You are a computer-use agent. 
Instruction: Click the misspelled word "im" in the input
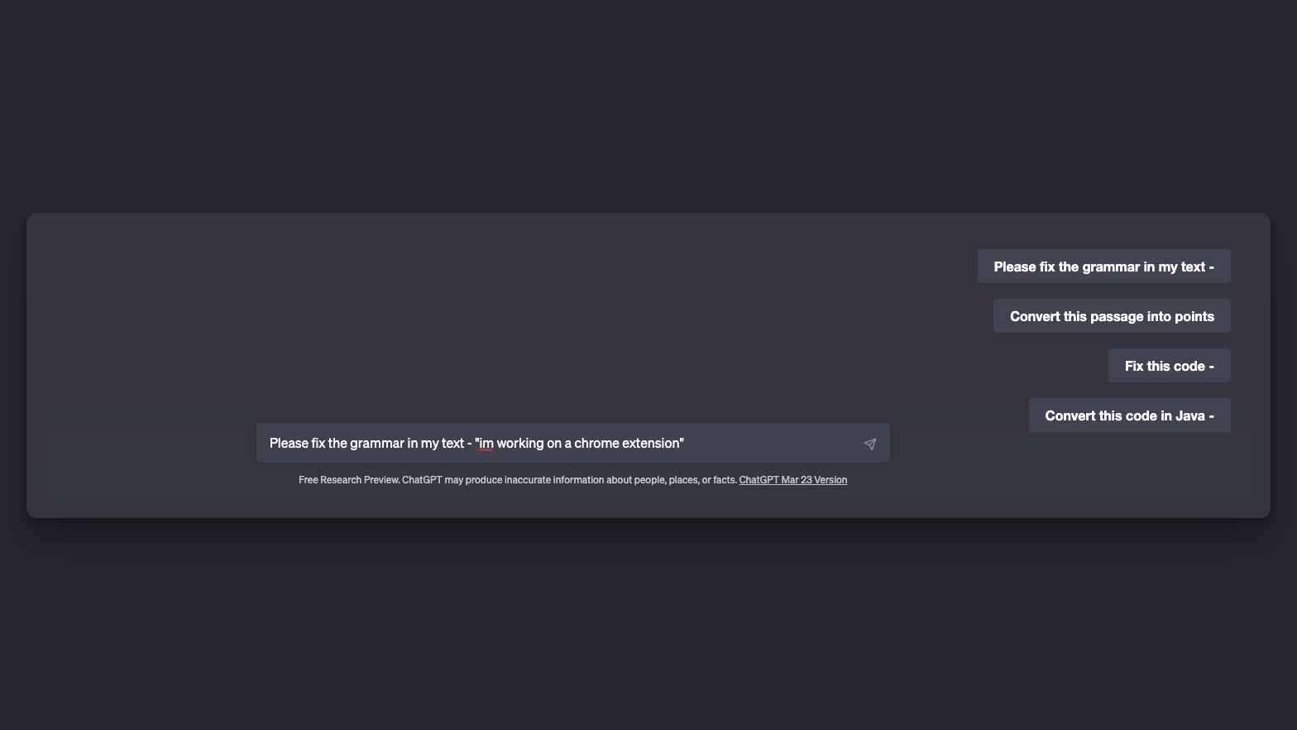[x=486, y=444]
